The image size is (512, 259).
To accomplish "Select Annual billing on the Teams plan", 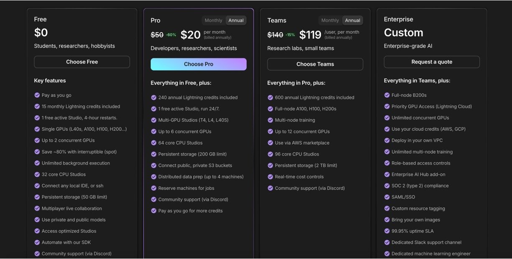I will coord(353,20).
